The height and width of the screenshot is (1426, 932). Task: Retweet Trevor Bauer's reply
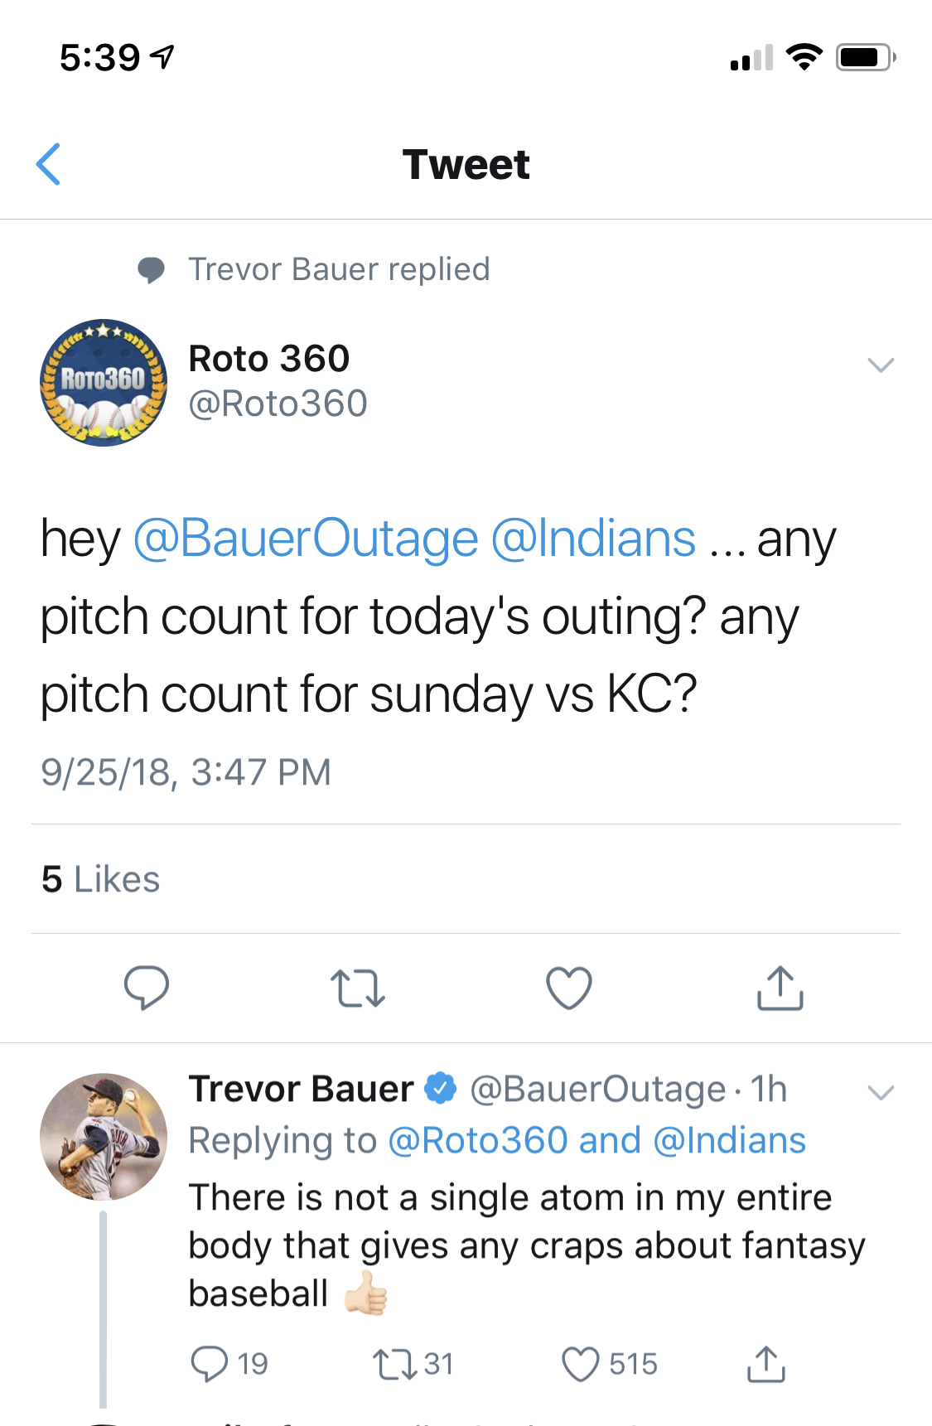point(395,1364)
